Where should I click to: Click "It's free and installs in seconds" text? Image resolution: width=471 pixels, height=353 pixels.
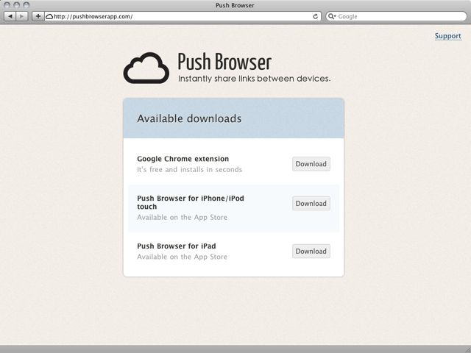[190, 170]
